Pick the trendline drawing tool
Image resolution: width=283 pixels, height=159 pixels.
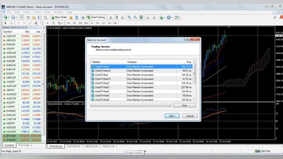coord(30,23)
